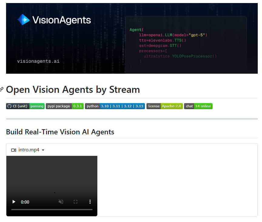Image resolution: width=262 pixels, height=222 pixels.
Task: Enter fullscreen on the video player
Action: [x=76, y=202]
